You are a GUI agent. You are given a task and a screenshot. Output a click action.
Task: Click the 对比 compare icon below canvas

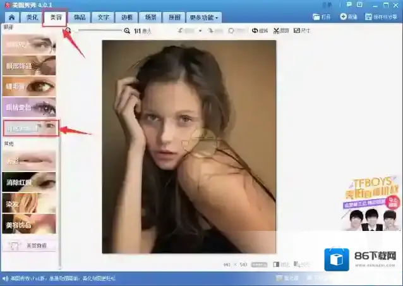click(281, 264)
